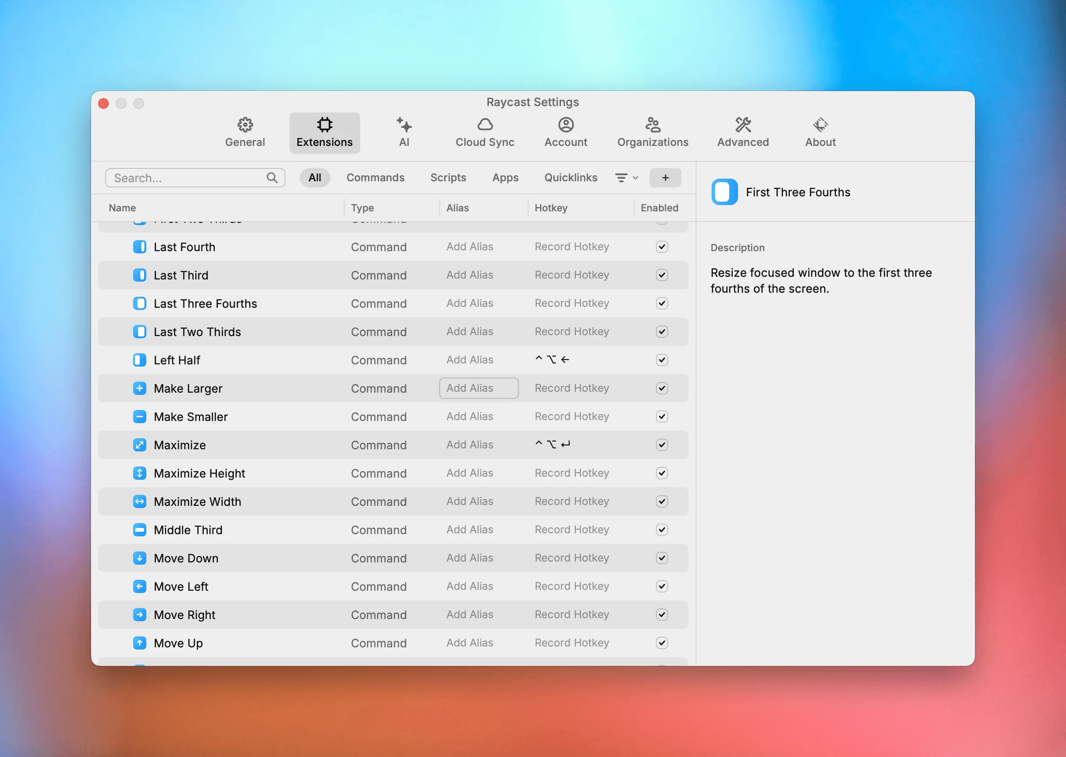
Task: Click the Move Up arrow icon
Action: click(x=139, y=643)
